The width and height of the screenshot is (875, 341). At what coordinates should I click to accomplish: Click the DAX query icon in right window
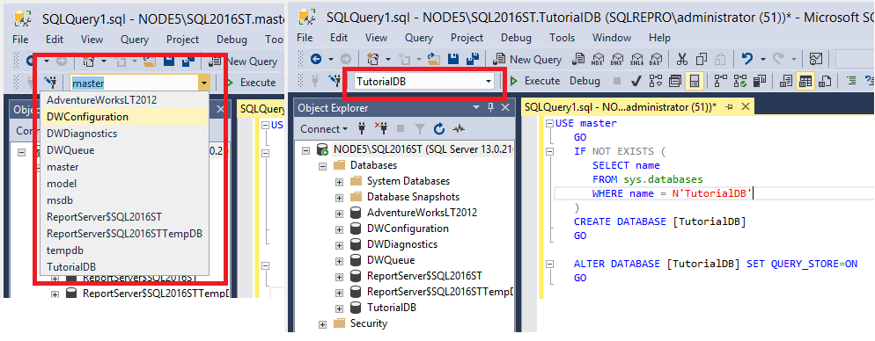click(656, 59)
